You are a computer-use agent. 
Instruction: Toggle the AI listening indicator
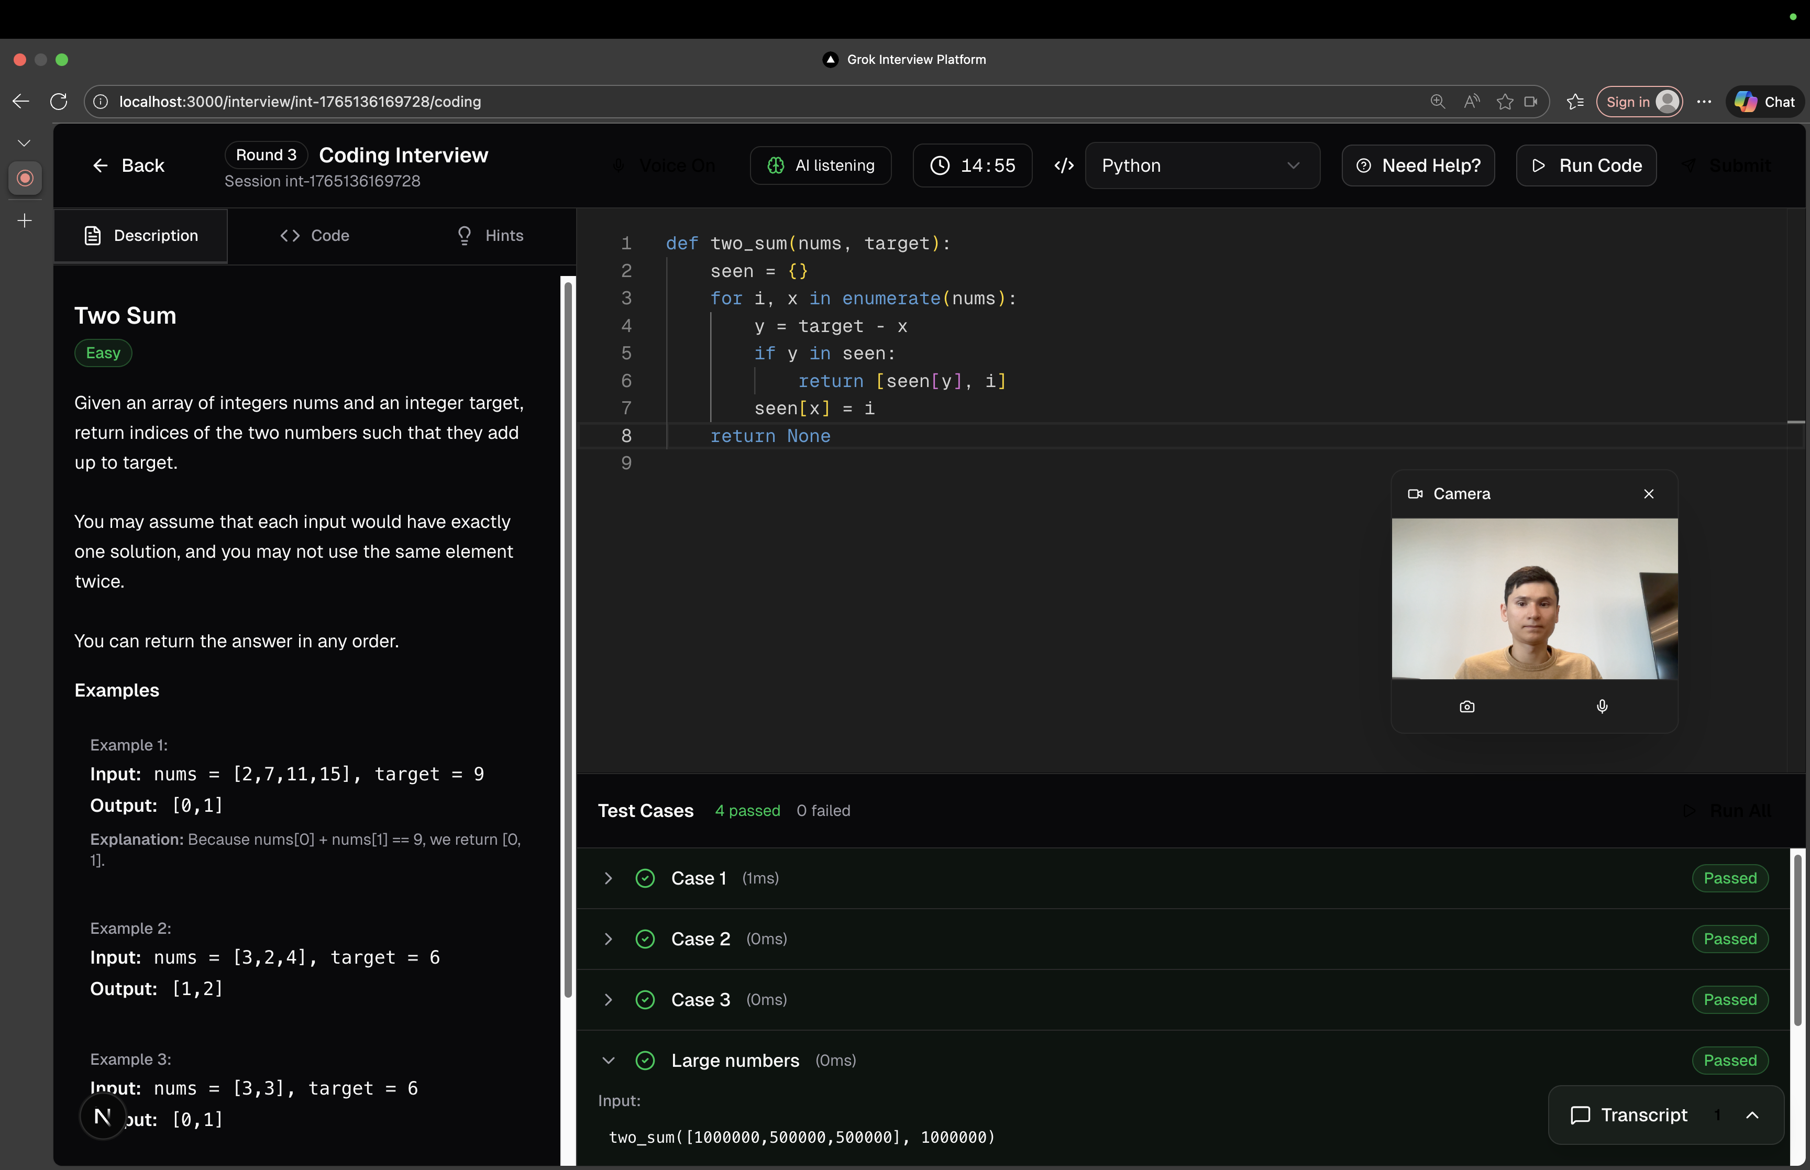[821, 165]
